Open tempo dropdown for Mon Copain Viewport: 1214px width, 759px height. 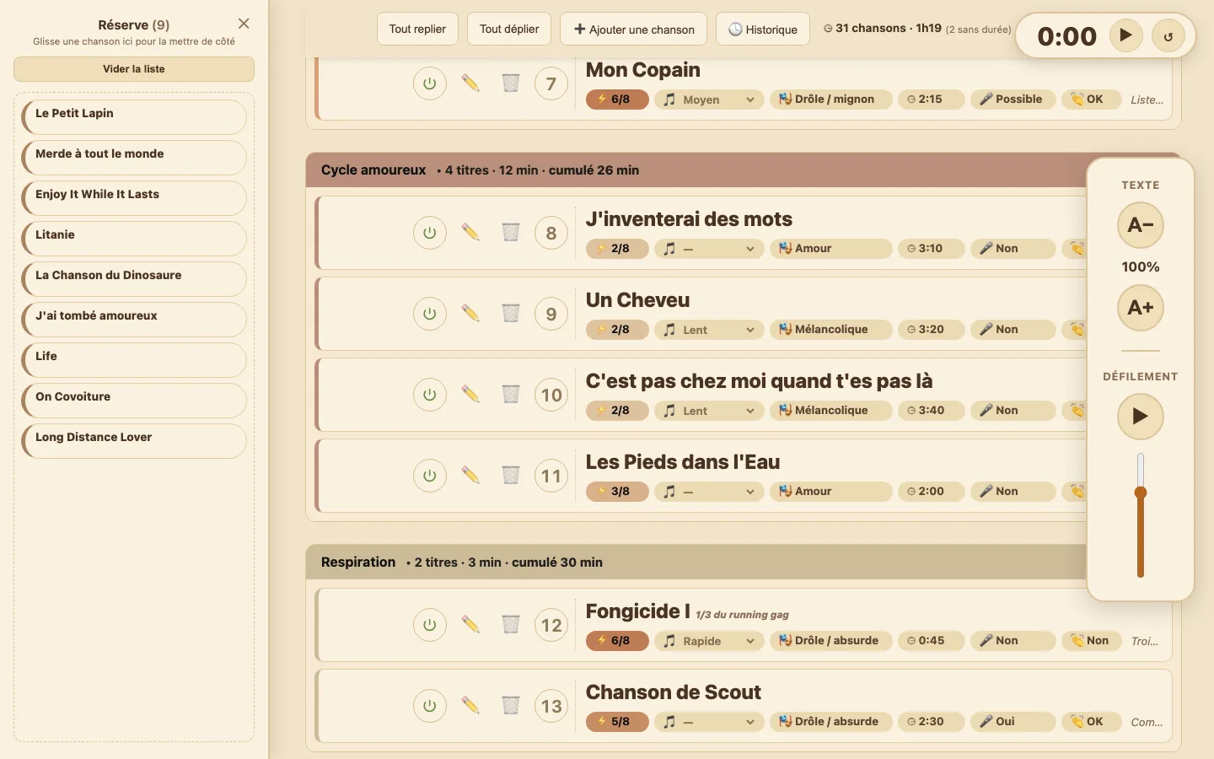[709, 100]
